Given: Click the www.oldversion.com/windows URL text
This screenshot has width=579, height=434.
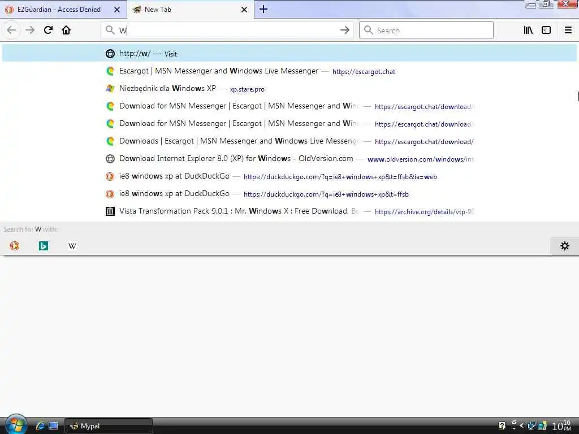Looking at the screenshot, I should [x=421, y=159].
